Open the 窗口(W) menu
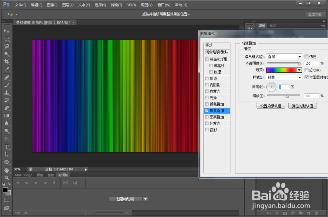Image resolution: width=328 pixels, height=217 pixels. 164,5
